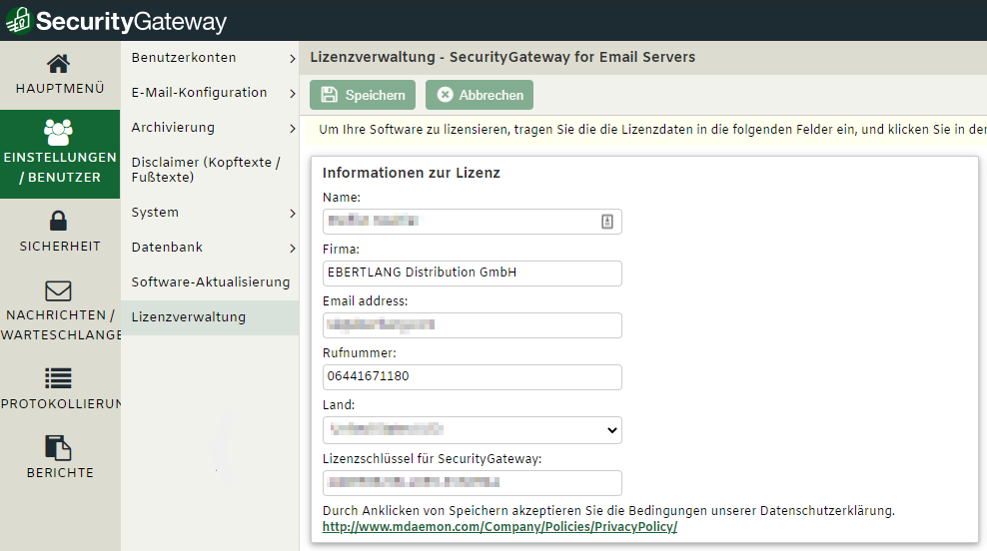Expand the E-Mail-Konfiguration submenu arrow
Image resolution: width=987 pixels, height=551 pixels.
[292, 94]
